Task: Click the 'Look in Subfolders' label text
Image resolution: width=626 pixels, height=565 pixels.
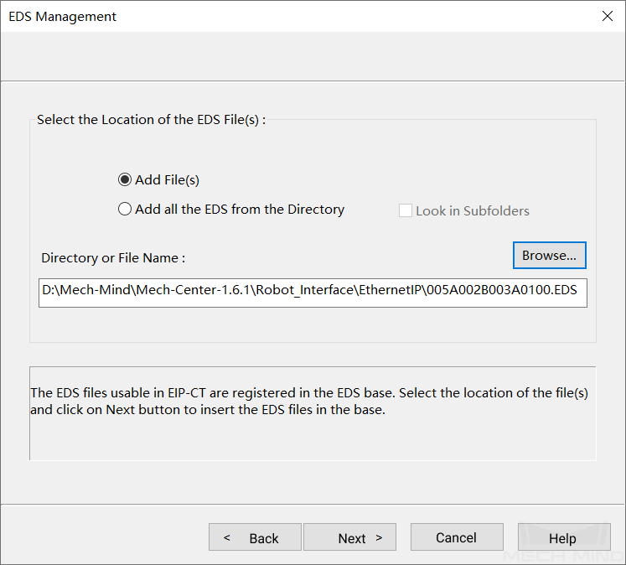Action: pos(473,211)
